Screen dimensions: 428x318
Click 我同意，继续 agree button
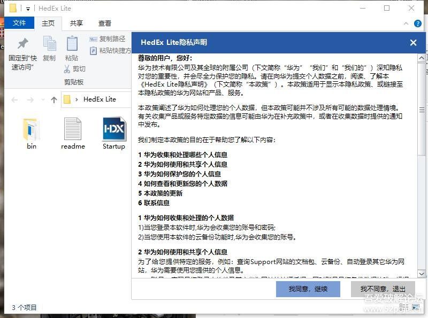click(x=308, y=289)
